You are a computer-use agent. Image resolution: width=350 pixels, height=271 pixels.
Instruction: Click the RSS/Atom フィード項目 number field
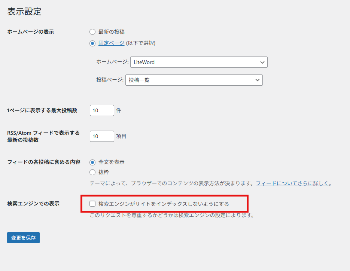click(102, 136)
